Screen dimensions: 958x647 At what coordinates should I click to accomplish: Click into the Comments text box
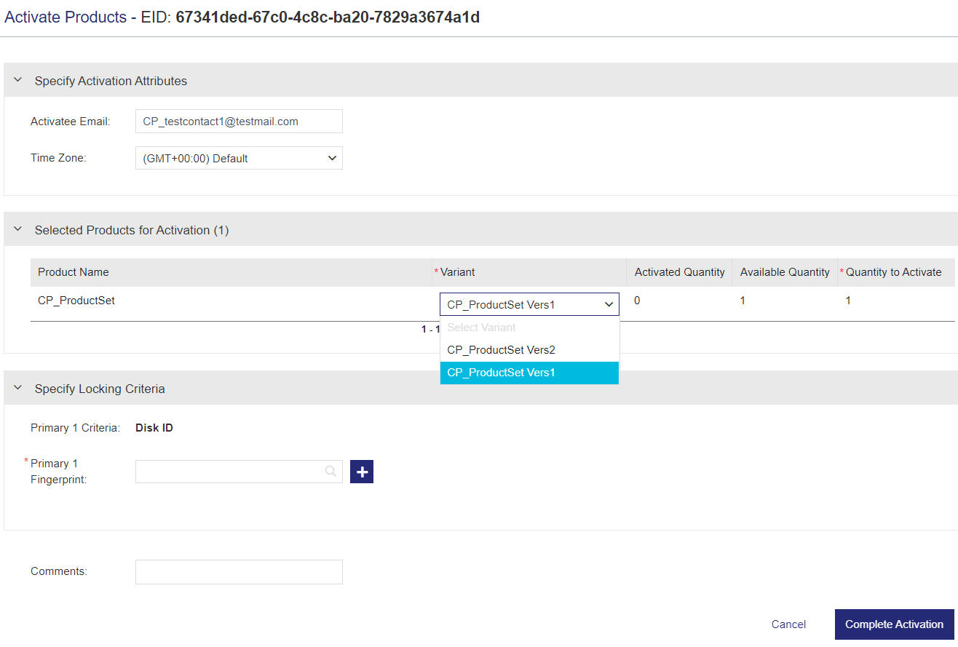point(239,571)
